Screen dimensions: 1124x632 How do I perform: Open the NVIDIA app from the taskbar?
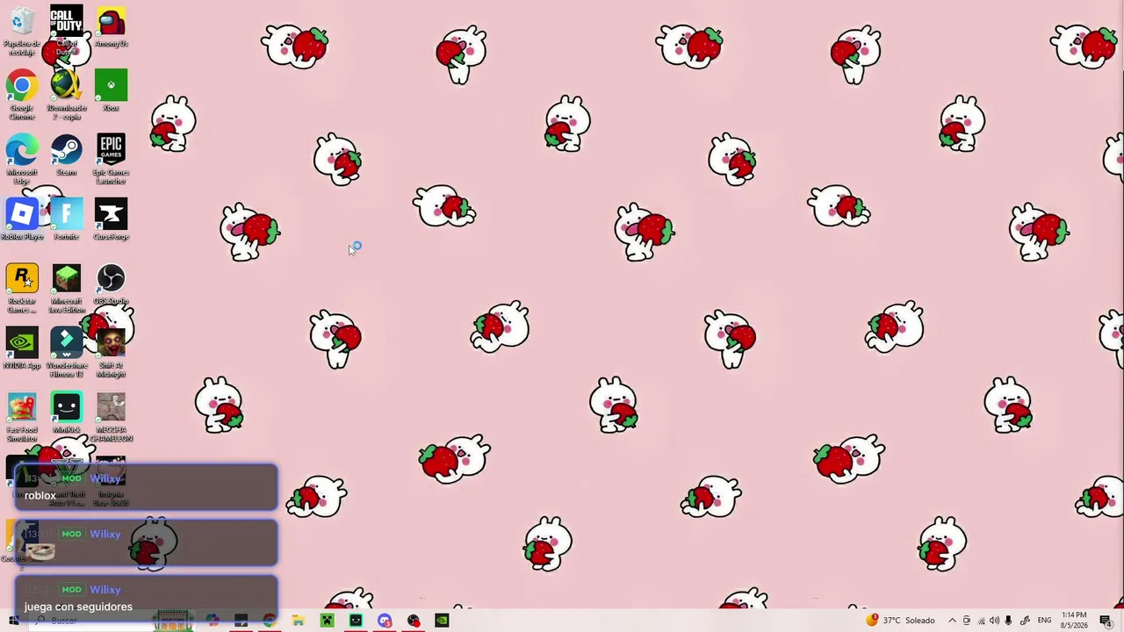[442, 621]
